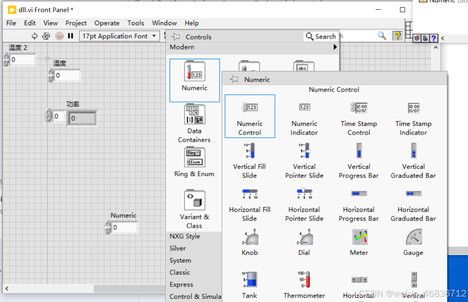468x302 pixels.
Task: Click the lock icon in background window
Action: [425, 38]
